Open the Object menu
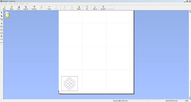This screenshot has width=191, height=102. point(22,4)
